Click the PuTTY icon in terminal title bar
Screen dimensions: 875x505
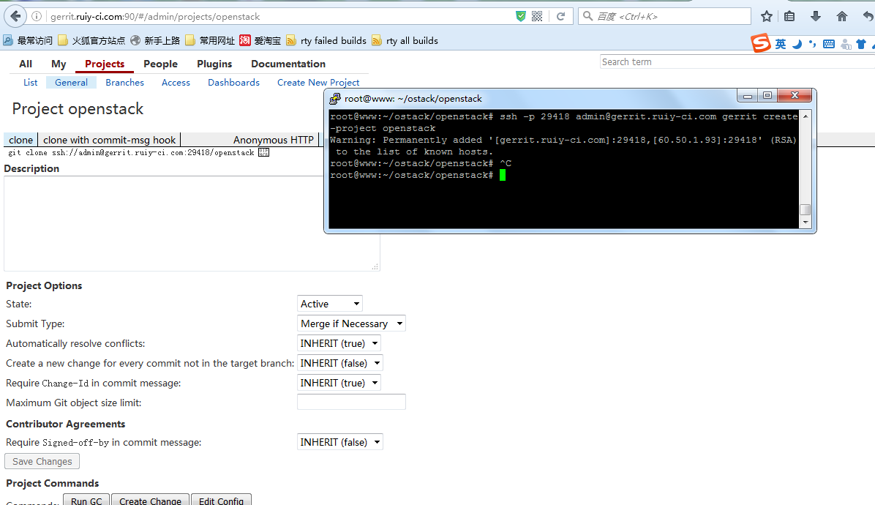pyautogui.click(x=335, y=99)
